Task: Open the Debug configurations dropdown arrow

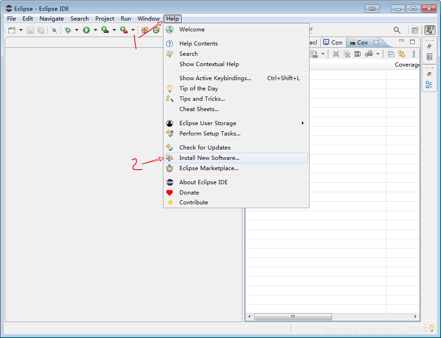Action: click(77, 30)
